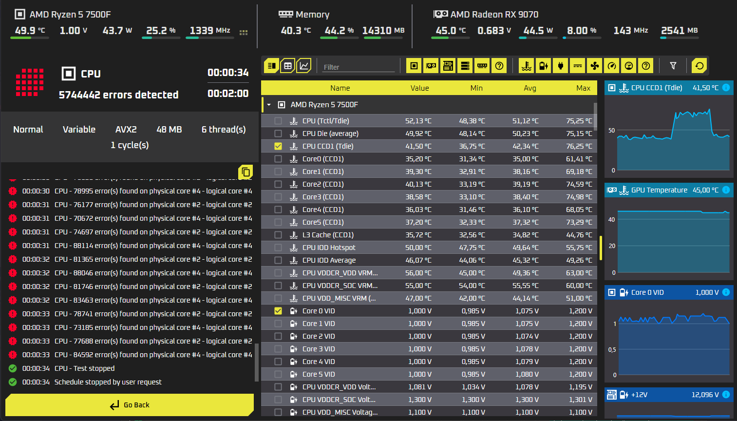737x421 pixels.
Task: Select the 'CPU - Test stopped' log entry
Action: [84, 368]
